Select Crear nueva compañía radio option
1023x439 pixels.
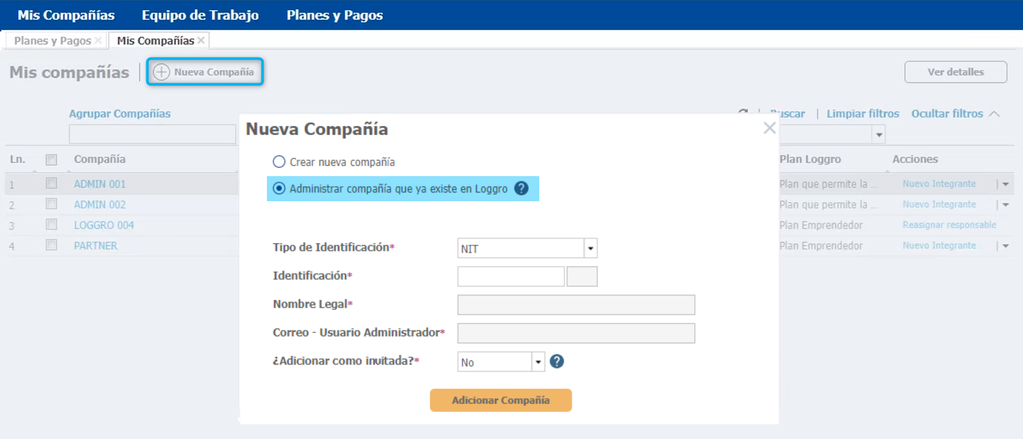(279, 162)
